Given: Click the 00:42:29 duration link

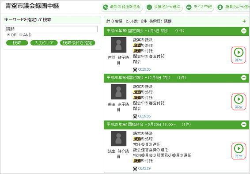Looking at the screenshot, I should click(x=144, y=168).
